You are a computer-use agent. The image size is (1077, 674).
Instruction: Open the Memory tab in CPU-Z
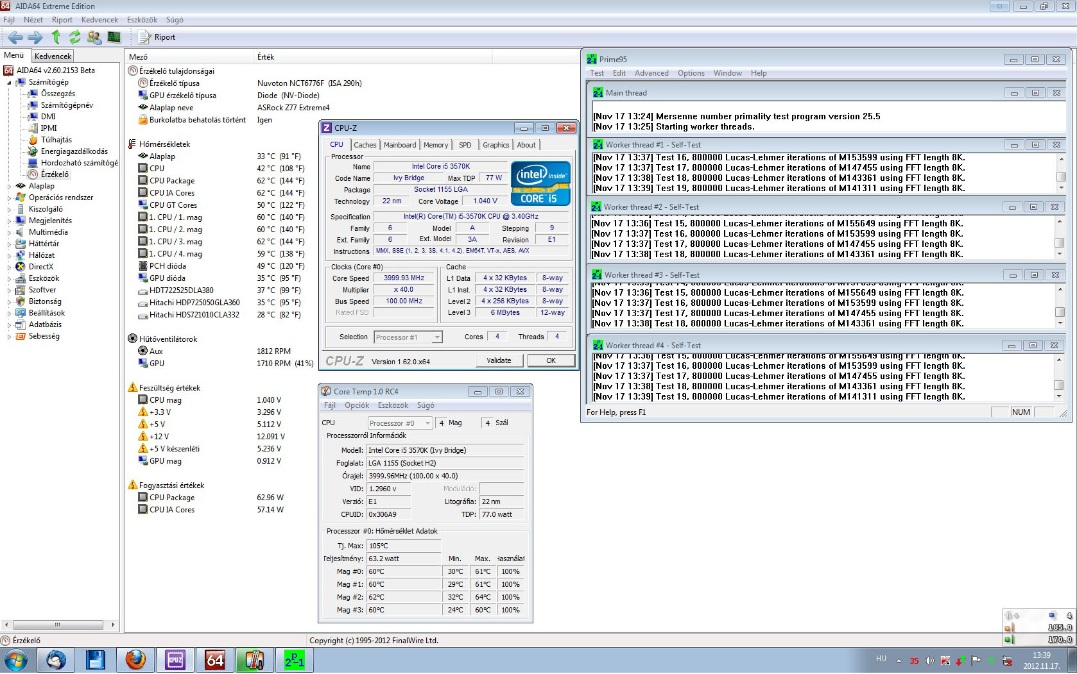(x=435, y=145)
